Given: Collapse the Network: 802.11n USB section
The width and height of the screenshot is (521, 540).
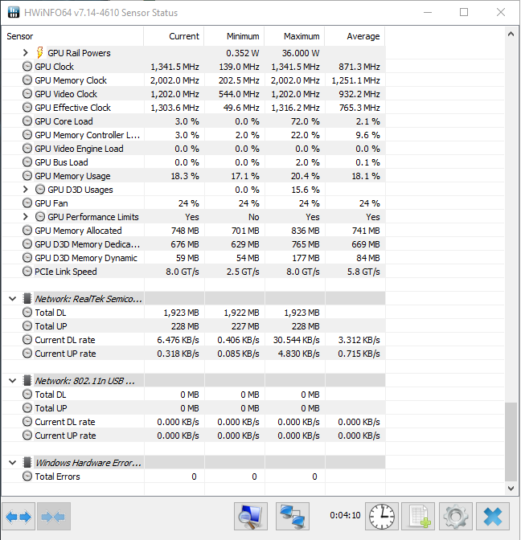Looking at the screenshot, I should point(12,381).
